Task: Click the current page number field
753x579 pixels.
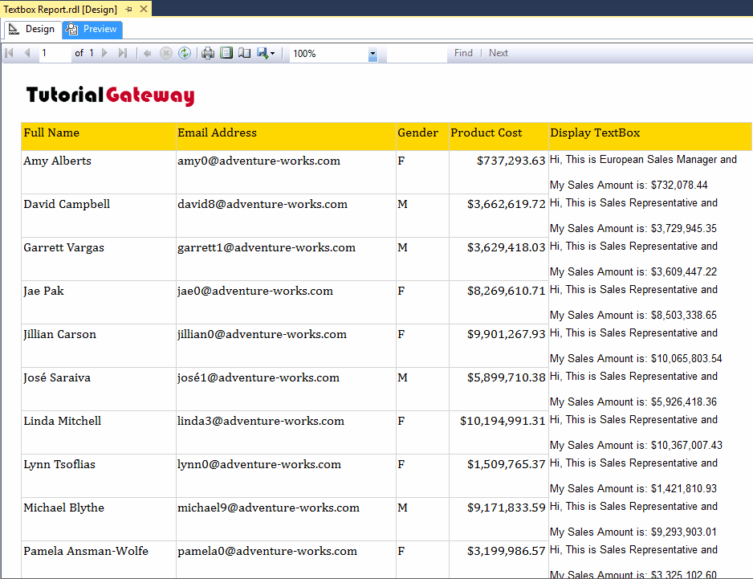Action: (55, 53)
